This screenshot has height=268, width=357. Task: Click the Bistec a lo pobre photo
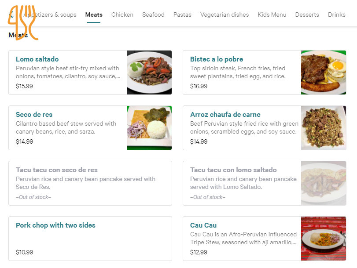coord(323,72)
